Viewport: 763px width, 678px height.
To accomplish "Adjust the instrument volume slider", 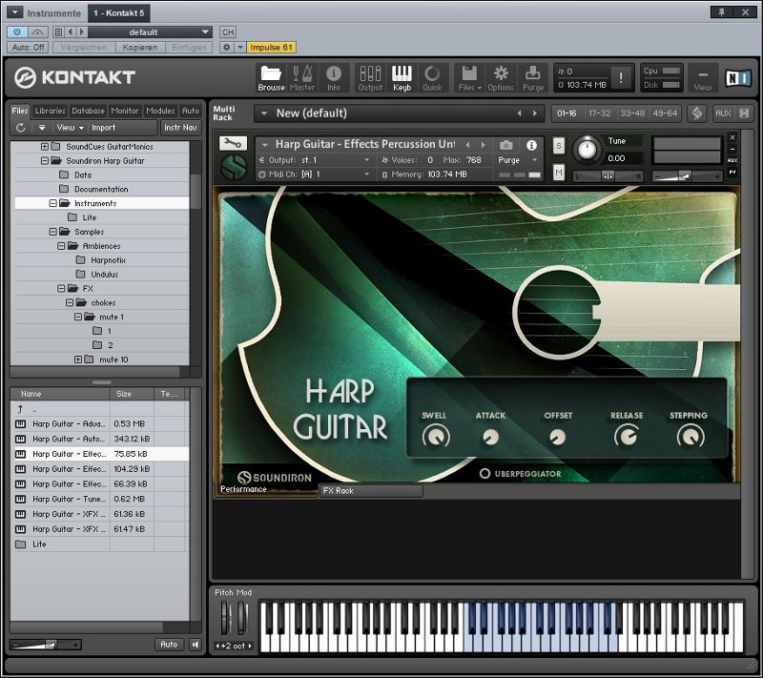I will [687, 176].
